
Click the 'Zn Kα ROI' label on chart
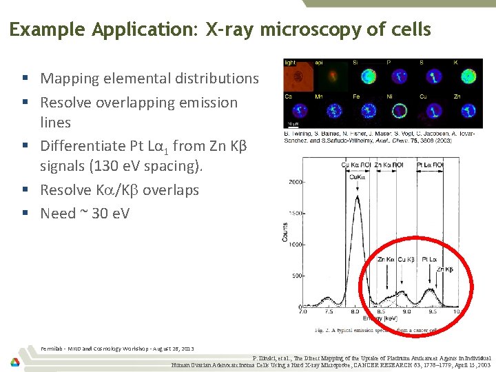[389, 165]
